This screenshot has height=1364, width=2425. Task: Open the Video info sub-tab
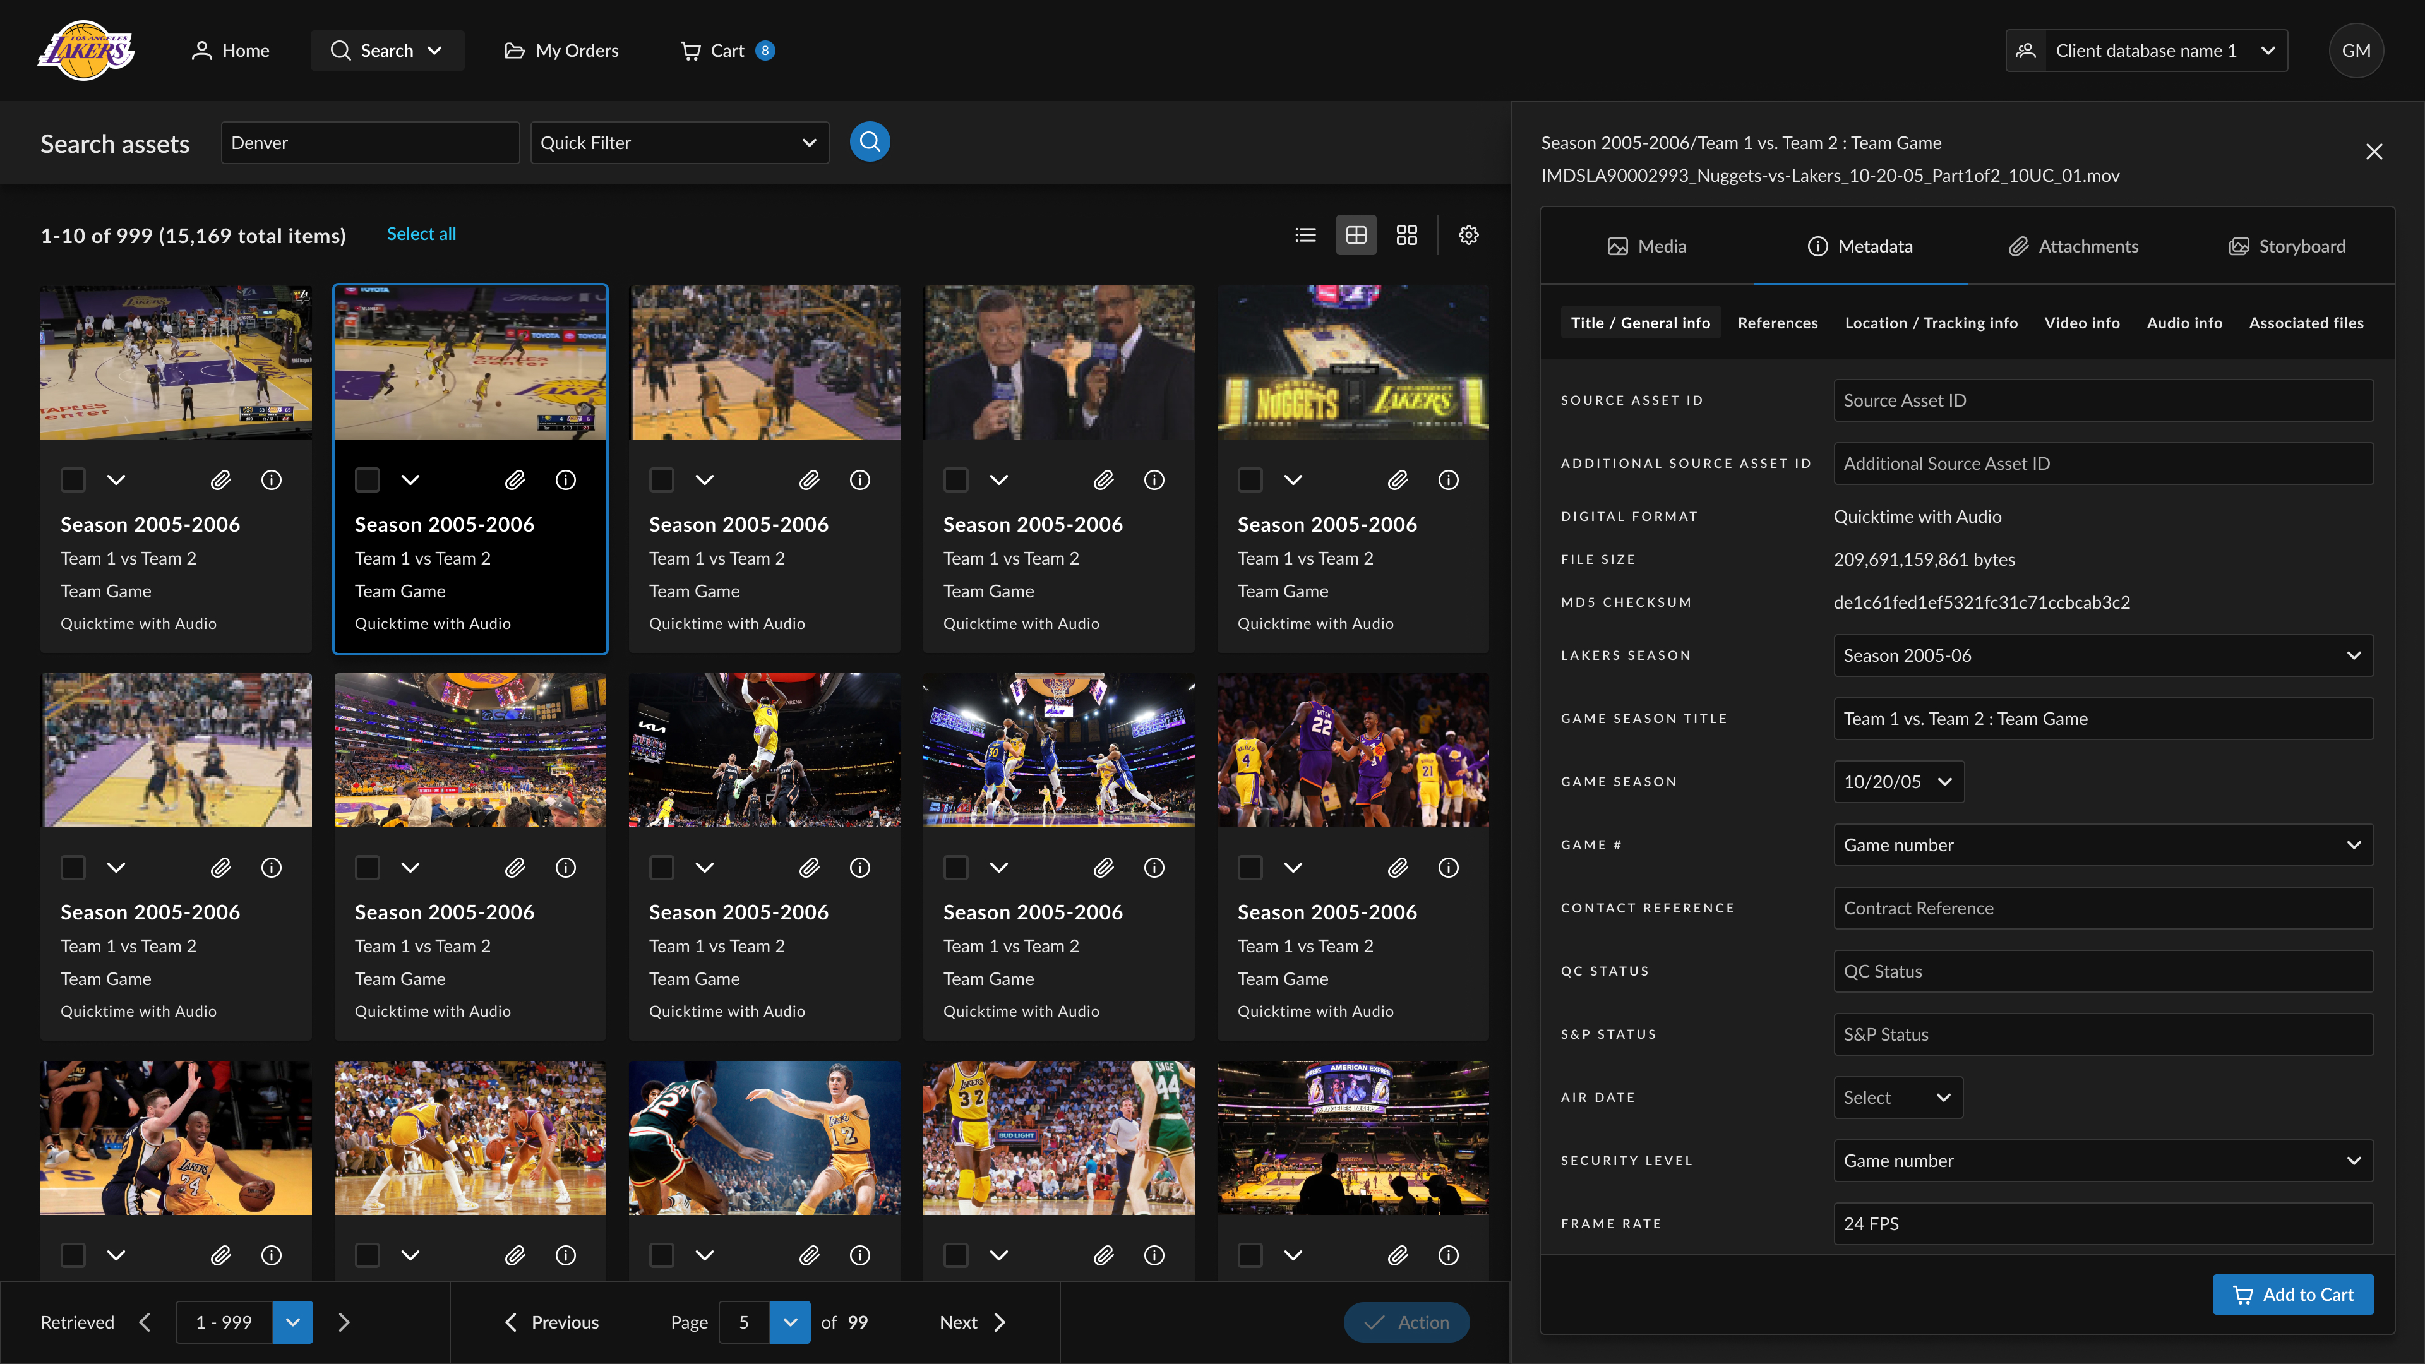pyautogui.click(x=2081, y=323)
